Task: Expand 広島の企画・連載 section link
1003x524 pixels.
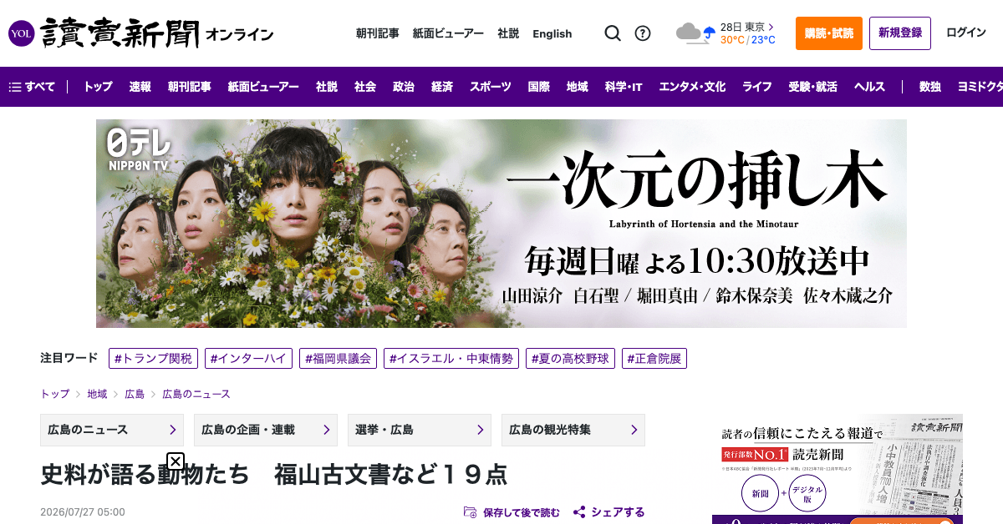Action: click(x=266, y=430)
